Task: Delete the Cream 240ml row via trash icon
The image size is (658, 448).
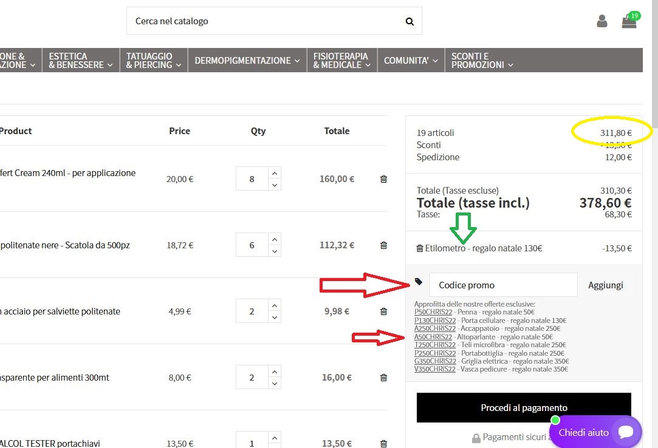Action: 383,179
